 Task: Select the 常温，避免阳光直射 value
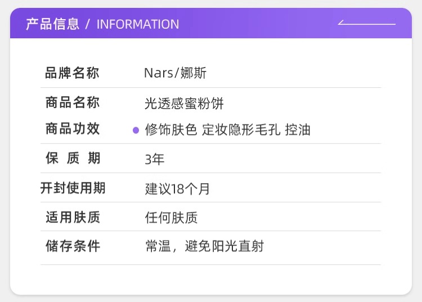coord(205,246)
